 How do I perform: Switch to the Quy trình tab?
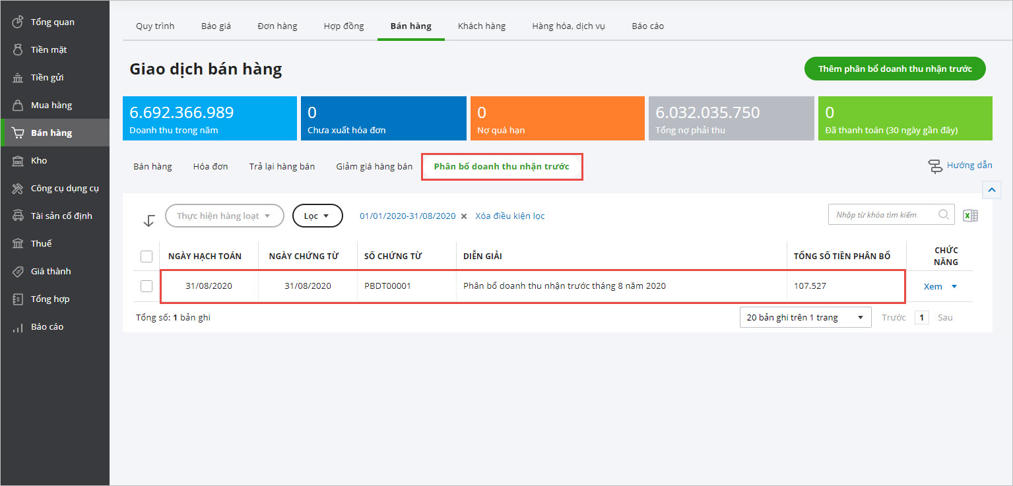coord(155,26)
